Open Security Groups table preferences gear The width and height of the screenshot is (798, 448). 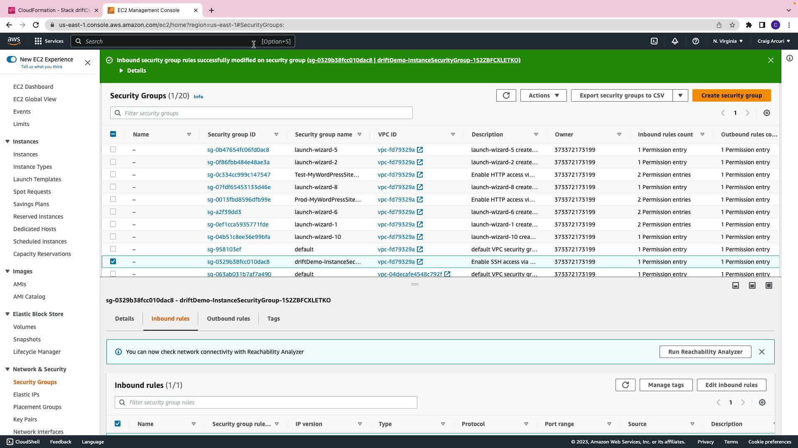[x=767, y=113]
